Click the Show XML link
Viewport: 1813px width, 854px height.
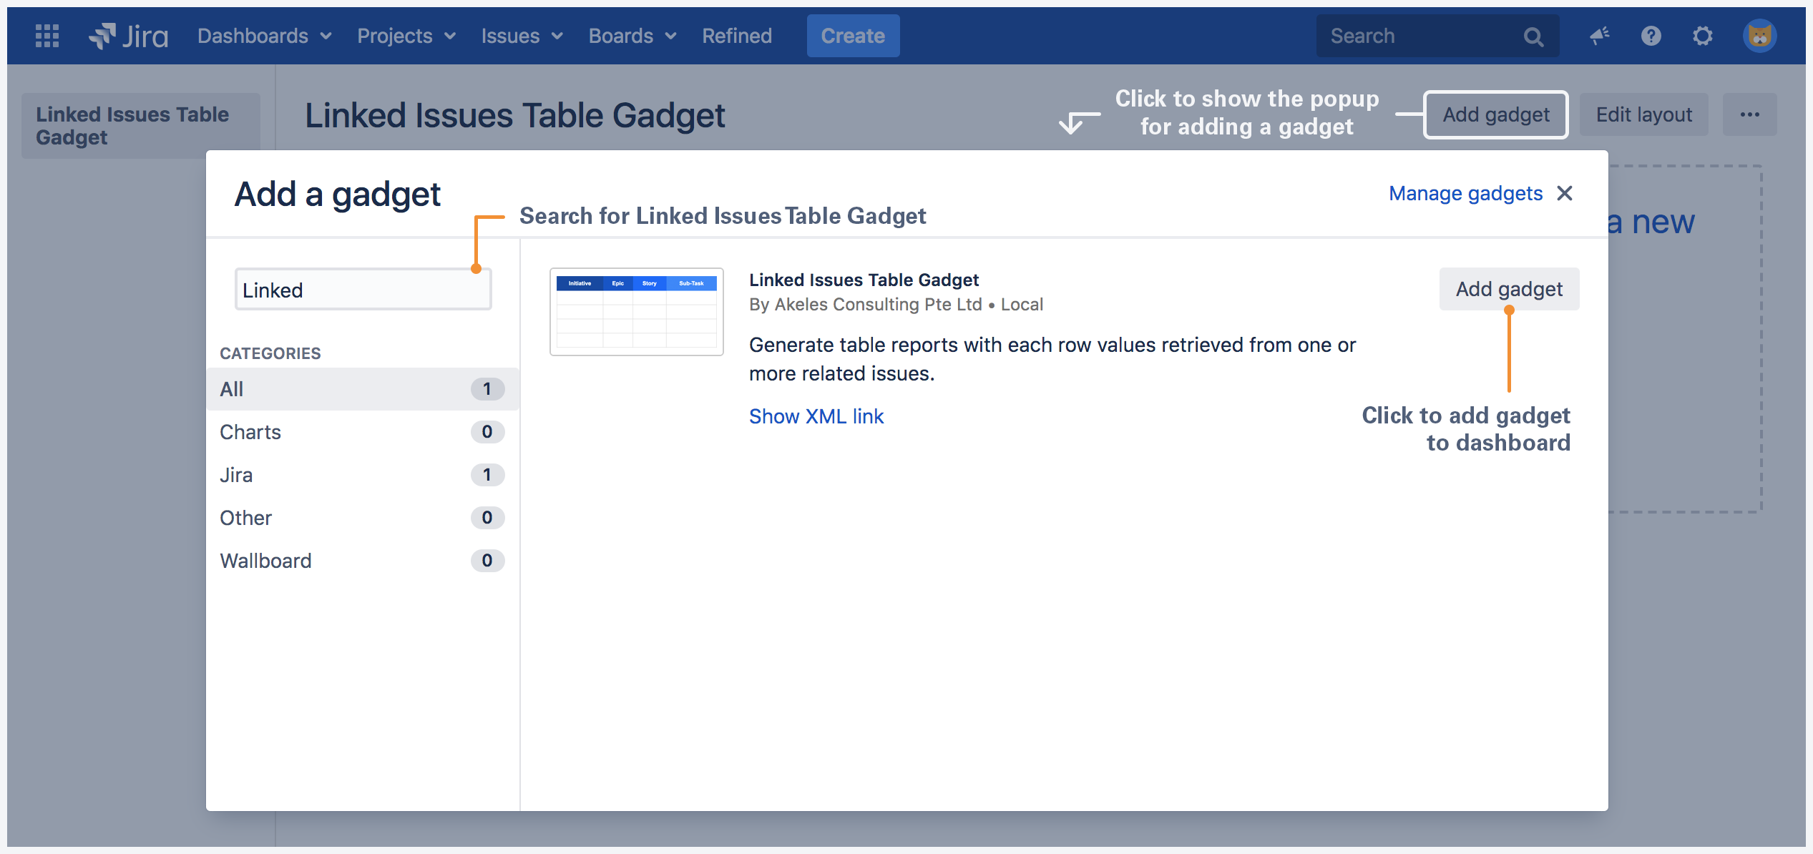816,416
